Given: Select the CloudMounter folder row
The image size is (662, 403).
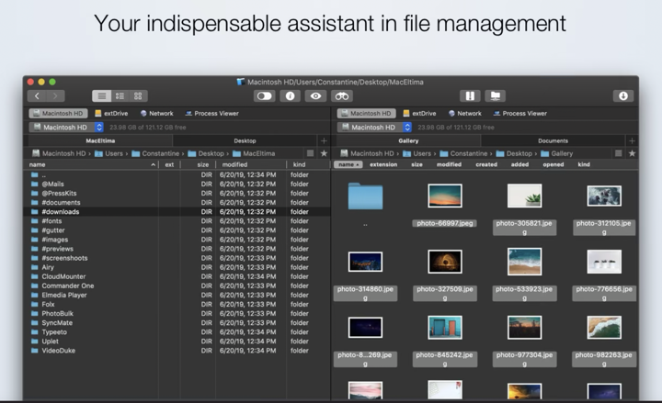Looking at the screenshot, I should [x=177, y=276].
